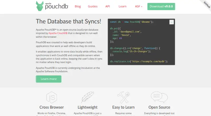Click the Open Source heading
Image resolution: width=211 pixels, height=116 pixels.
tap(159, 107)
